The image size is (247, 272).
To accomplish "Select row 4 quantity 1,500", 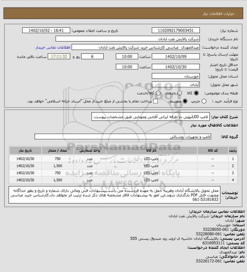I will 58,180.
